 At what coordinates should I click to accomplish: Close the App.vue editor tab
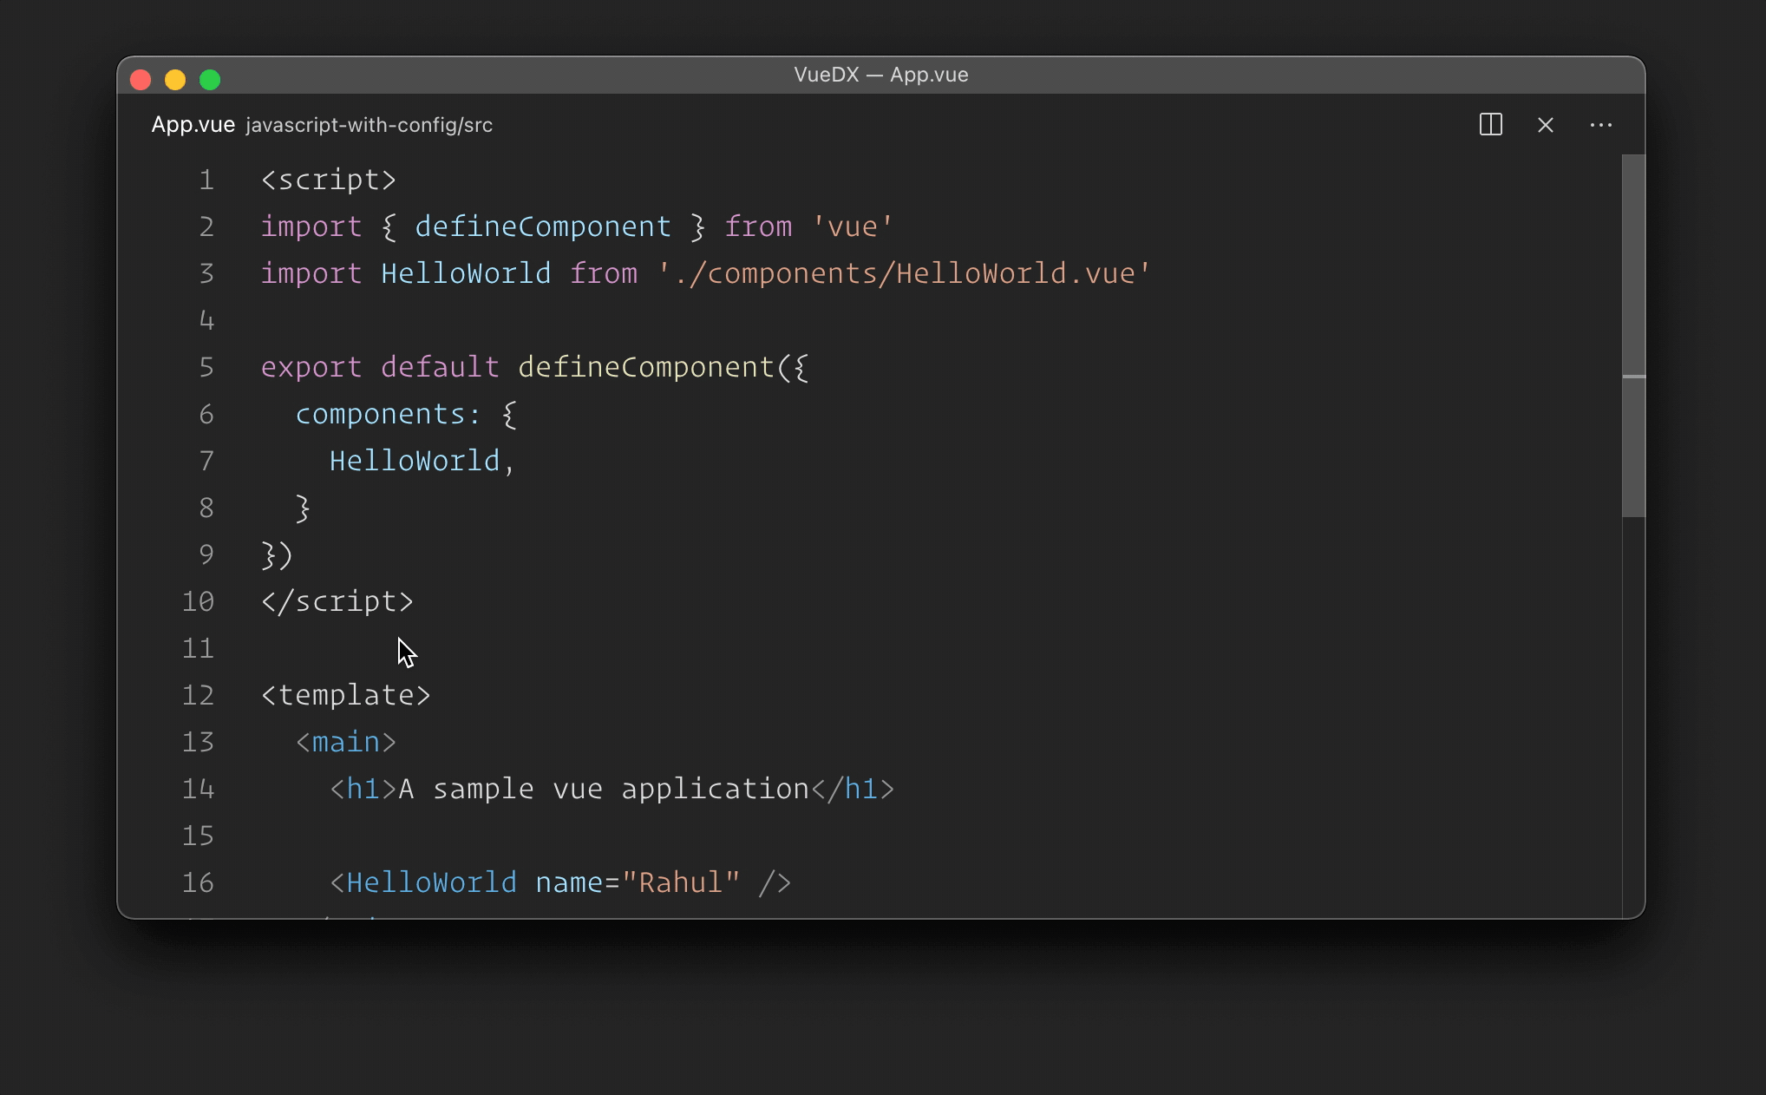[x=1545, y=125]
